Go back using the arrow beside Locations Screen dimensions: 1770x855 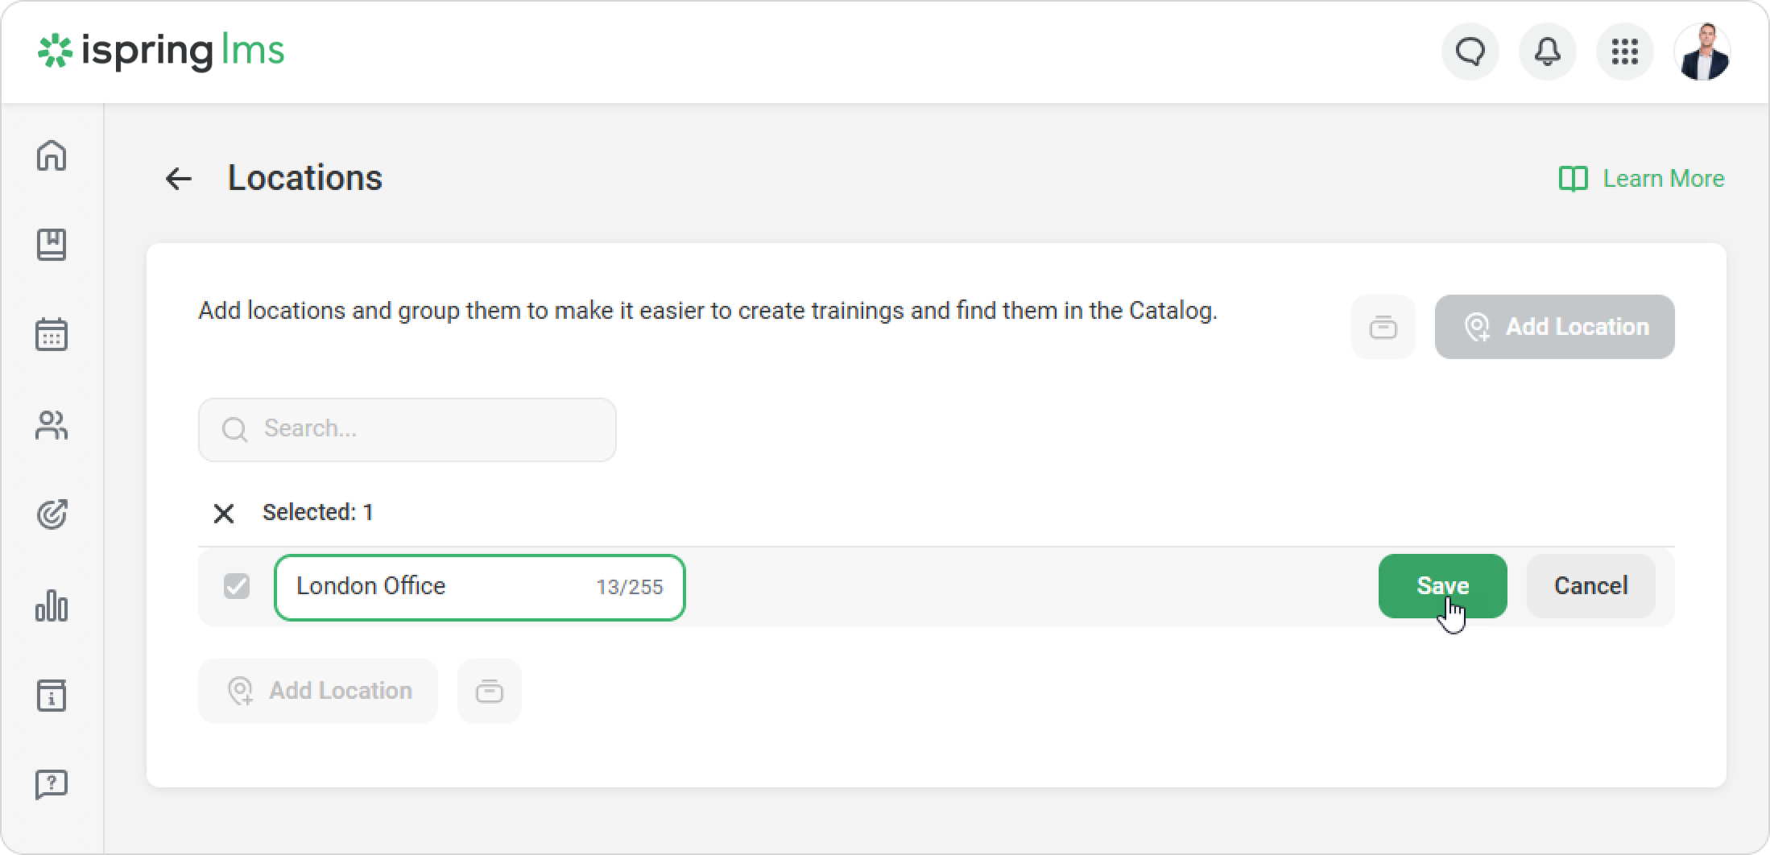pos(178,179)
